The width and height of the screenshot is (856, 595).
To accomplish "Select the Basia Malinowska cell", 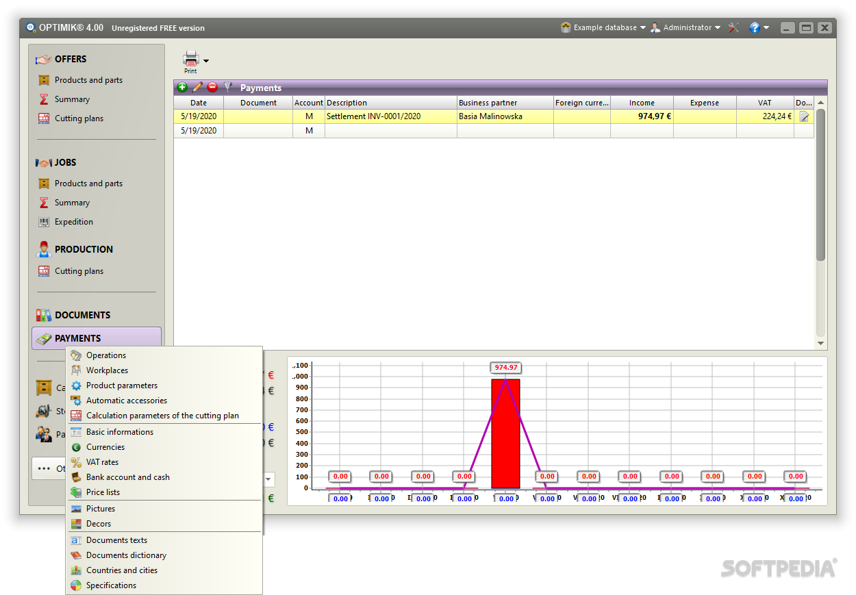I will click(x=505, y=116).
